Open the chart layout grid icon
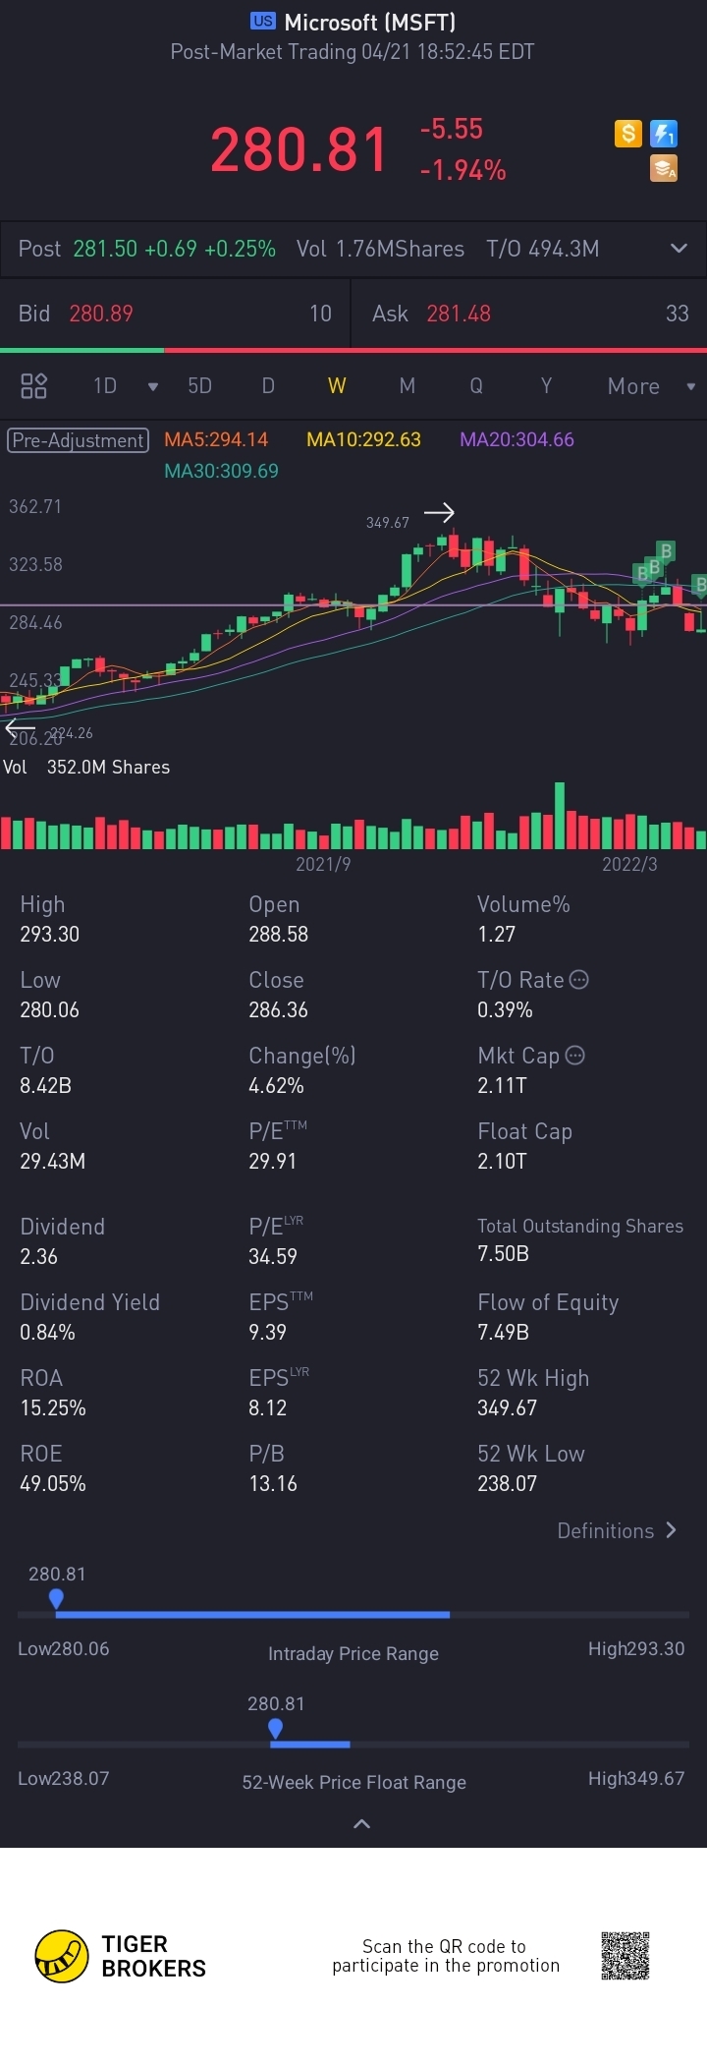The width and height of the screenshot is (707, 2065). click(33, 385)
